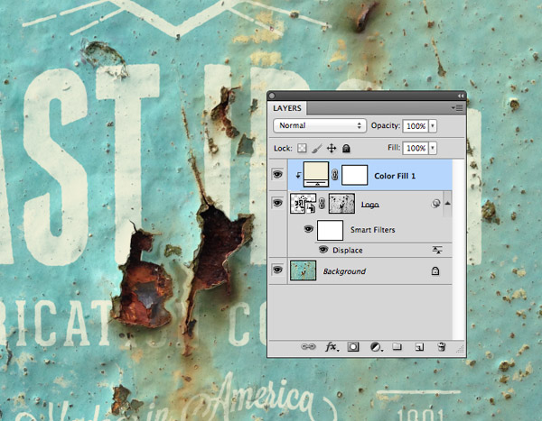This screenshot has width=542, height=421.
Task: Click the lock all icon
Action: pyautogui.click(x=346, y=148)
